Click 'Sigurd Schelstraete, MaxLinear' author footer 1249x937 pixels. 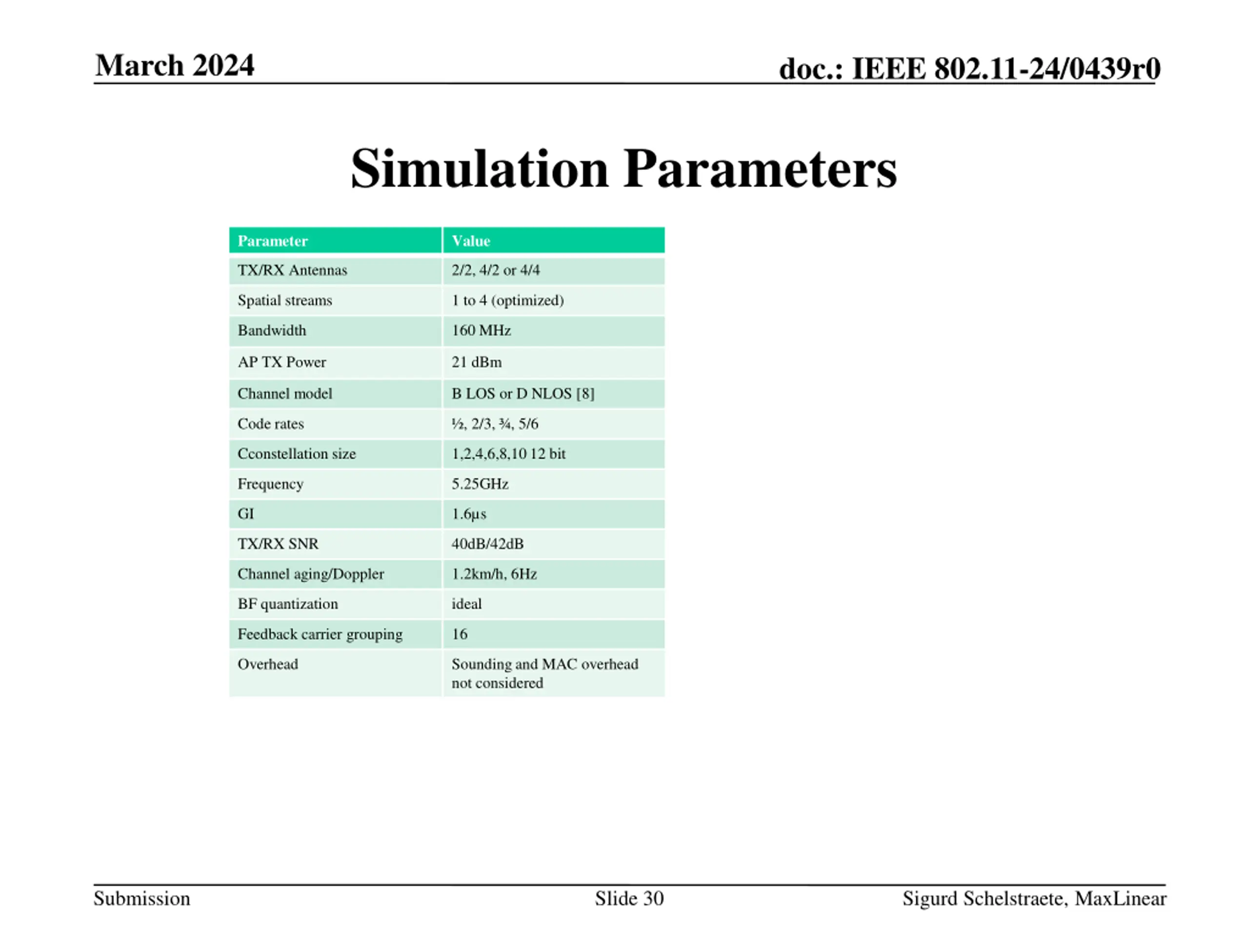[x=1034, y=899]
